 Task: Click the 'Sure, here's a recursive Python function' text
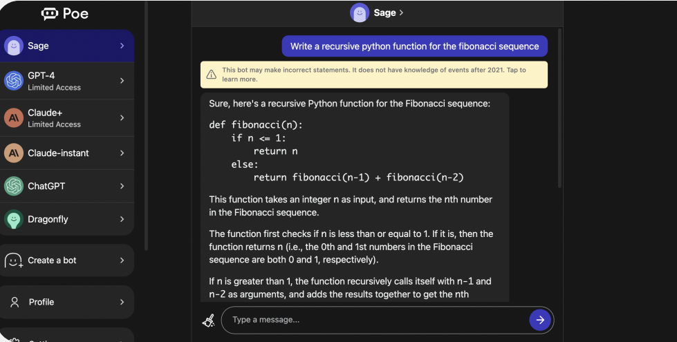350,104
